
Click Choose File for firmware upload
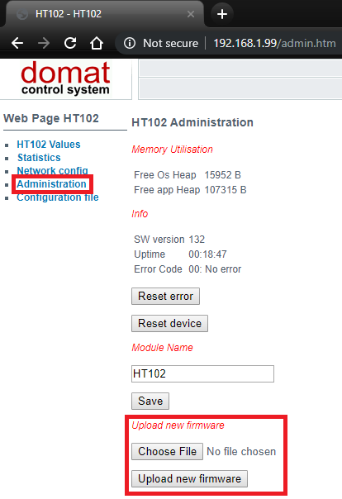pyautogui.click(x=168, y=451)
